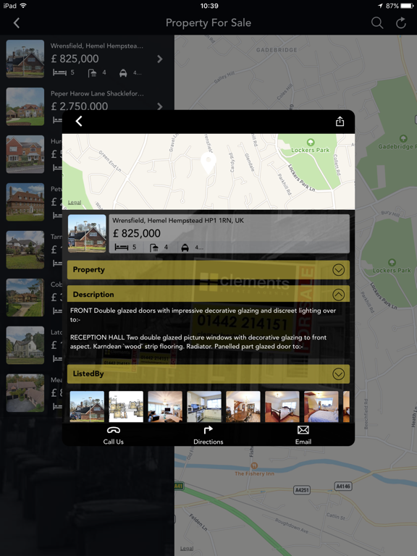The height and width of the screenshot is (556, 417).
Task: Select Peper Harow Lane listing photo
Action: pos(25,106)
